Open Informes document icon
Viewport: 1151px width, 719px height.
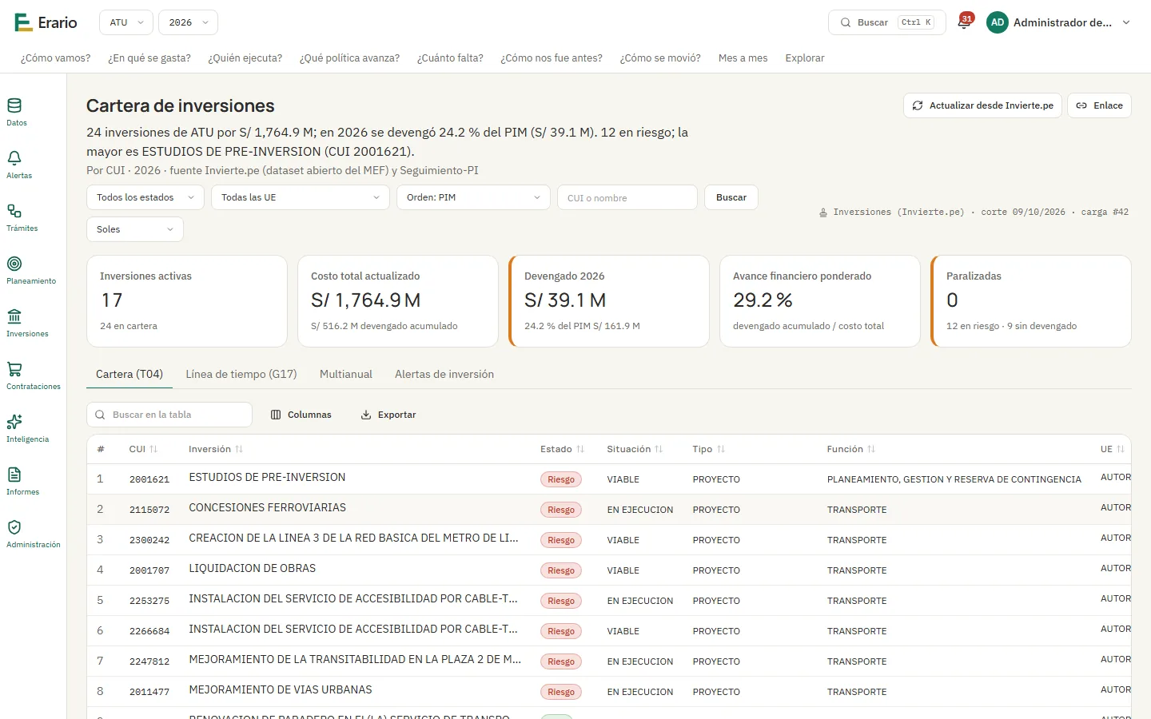tap(14, 475)
